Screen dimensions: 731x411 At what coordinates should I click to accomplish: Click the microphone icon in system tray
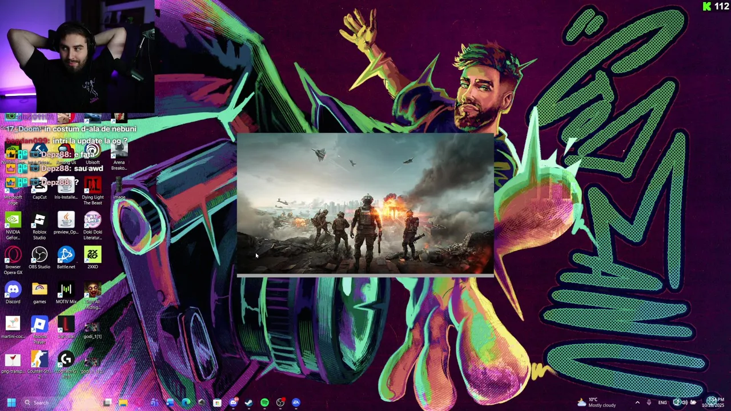649,402
